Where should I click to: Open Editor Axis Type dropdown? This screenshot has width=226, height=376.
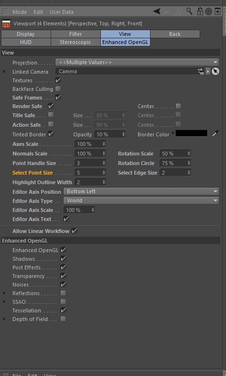point(141,200)
